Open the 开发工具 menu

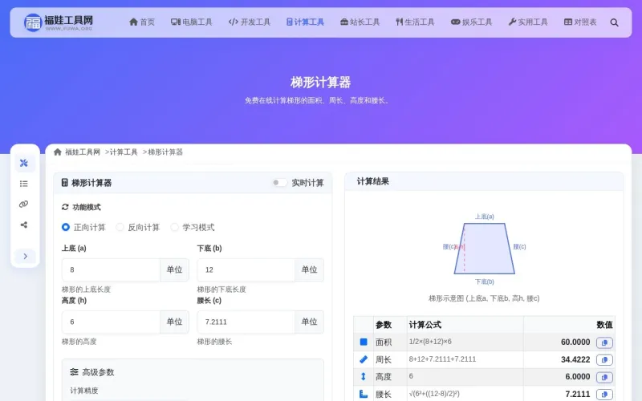[x=250, y=22]
